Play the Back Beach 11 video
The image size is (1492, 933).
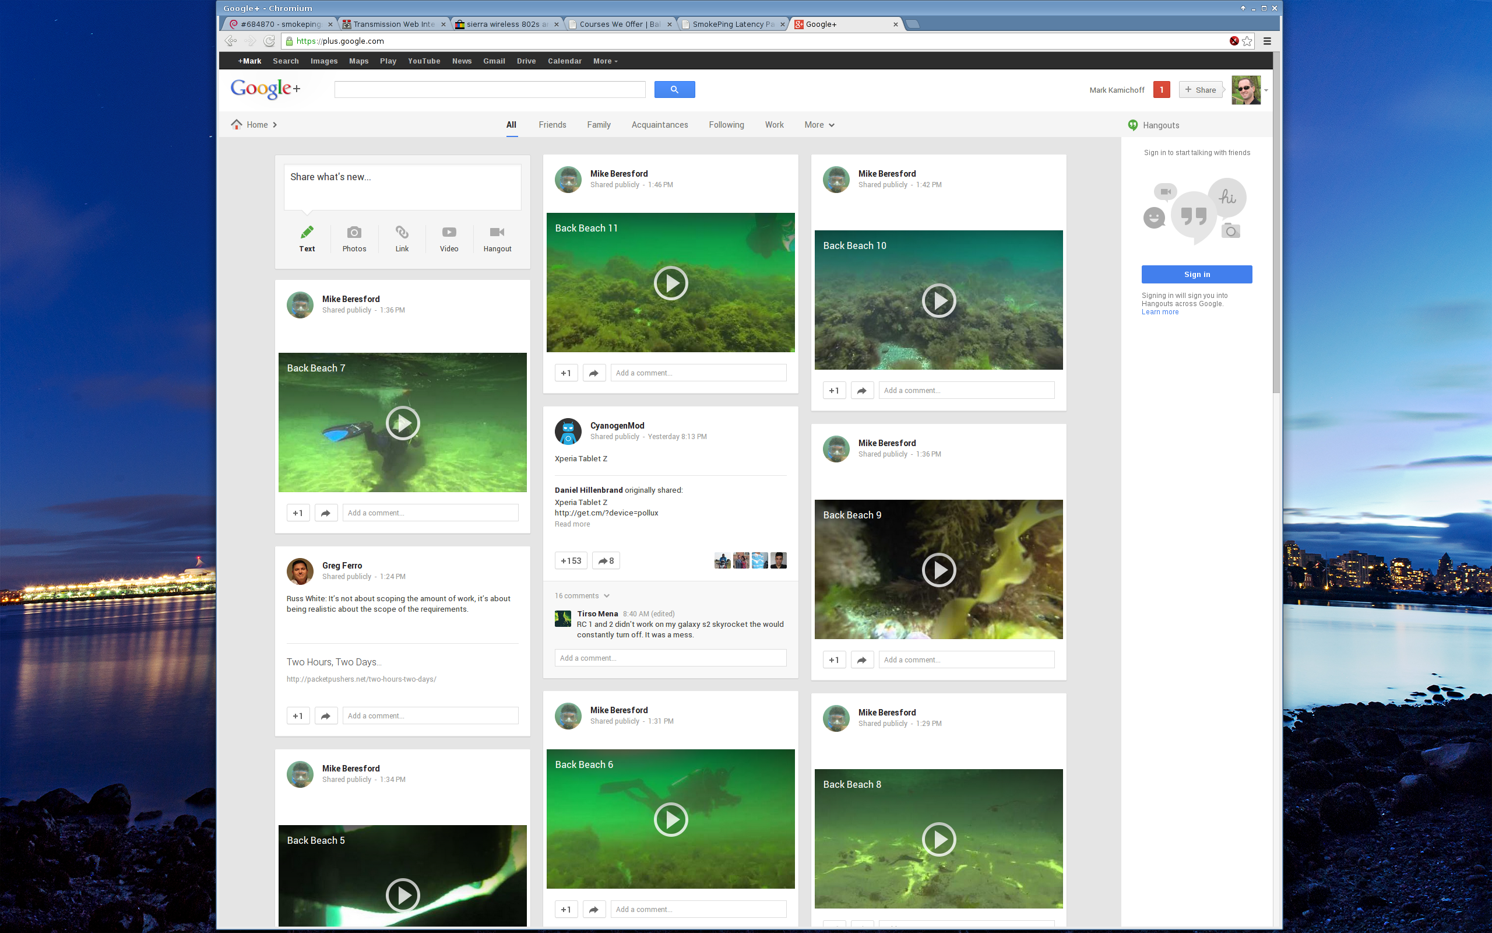tap(671, 283)
